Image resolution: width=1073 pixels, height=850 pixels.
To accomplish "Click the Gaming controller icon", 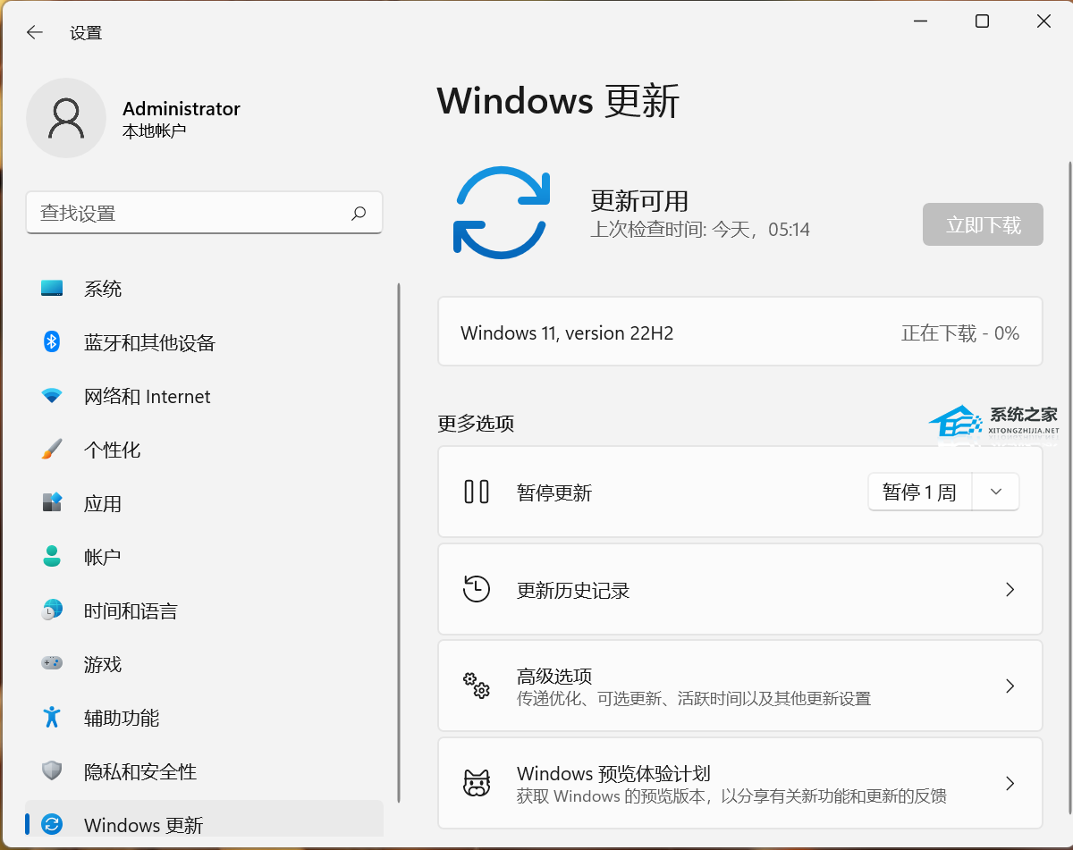I will pyautogui.click(x=52, y=663).
